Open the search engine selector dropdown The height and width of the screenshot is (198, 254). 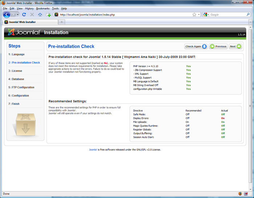coord(206,15)
